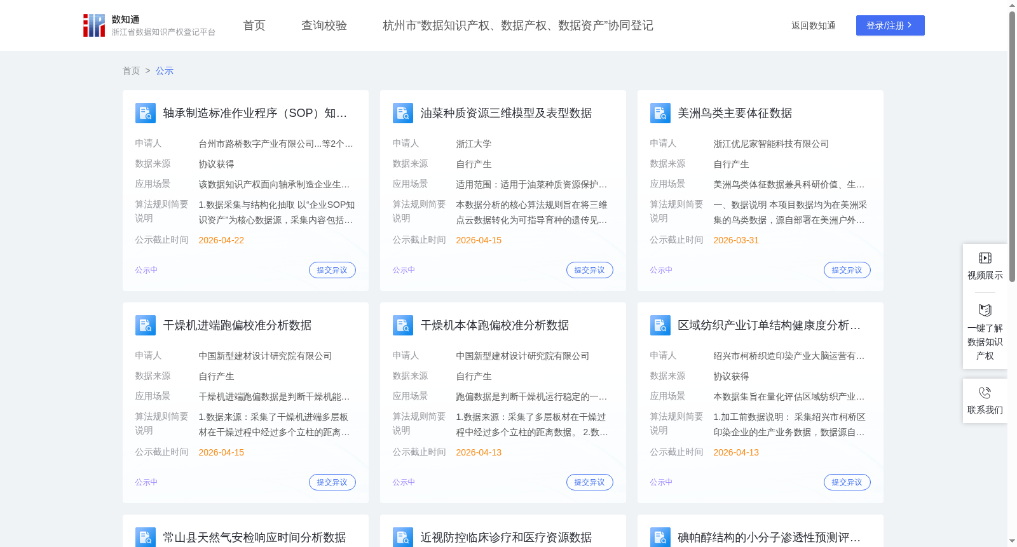This screenshot has width=1017, height=547.
Task: Click applicant 绍兴市柯桥织造印染产业大脑运营
Action: coord(789,356)
